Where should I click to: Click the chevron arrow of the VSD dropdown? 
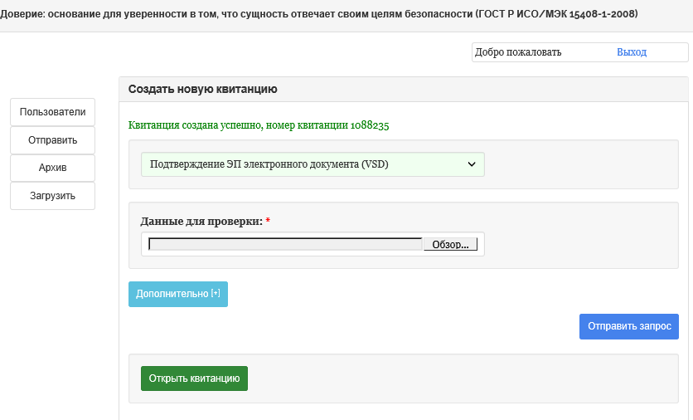[472, 164]
